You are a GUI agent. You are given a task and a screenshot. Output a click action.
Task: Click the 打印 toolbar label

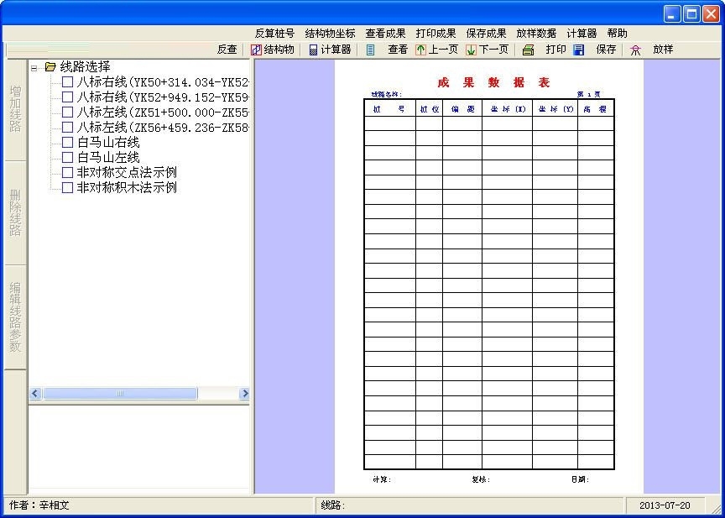tap(555, 50)
